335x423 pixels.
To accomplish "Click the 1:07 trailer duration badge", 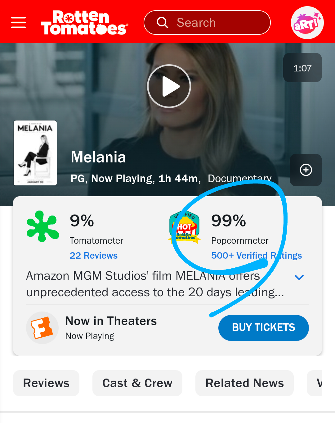I will coord(302,68).
